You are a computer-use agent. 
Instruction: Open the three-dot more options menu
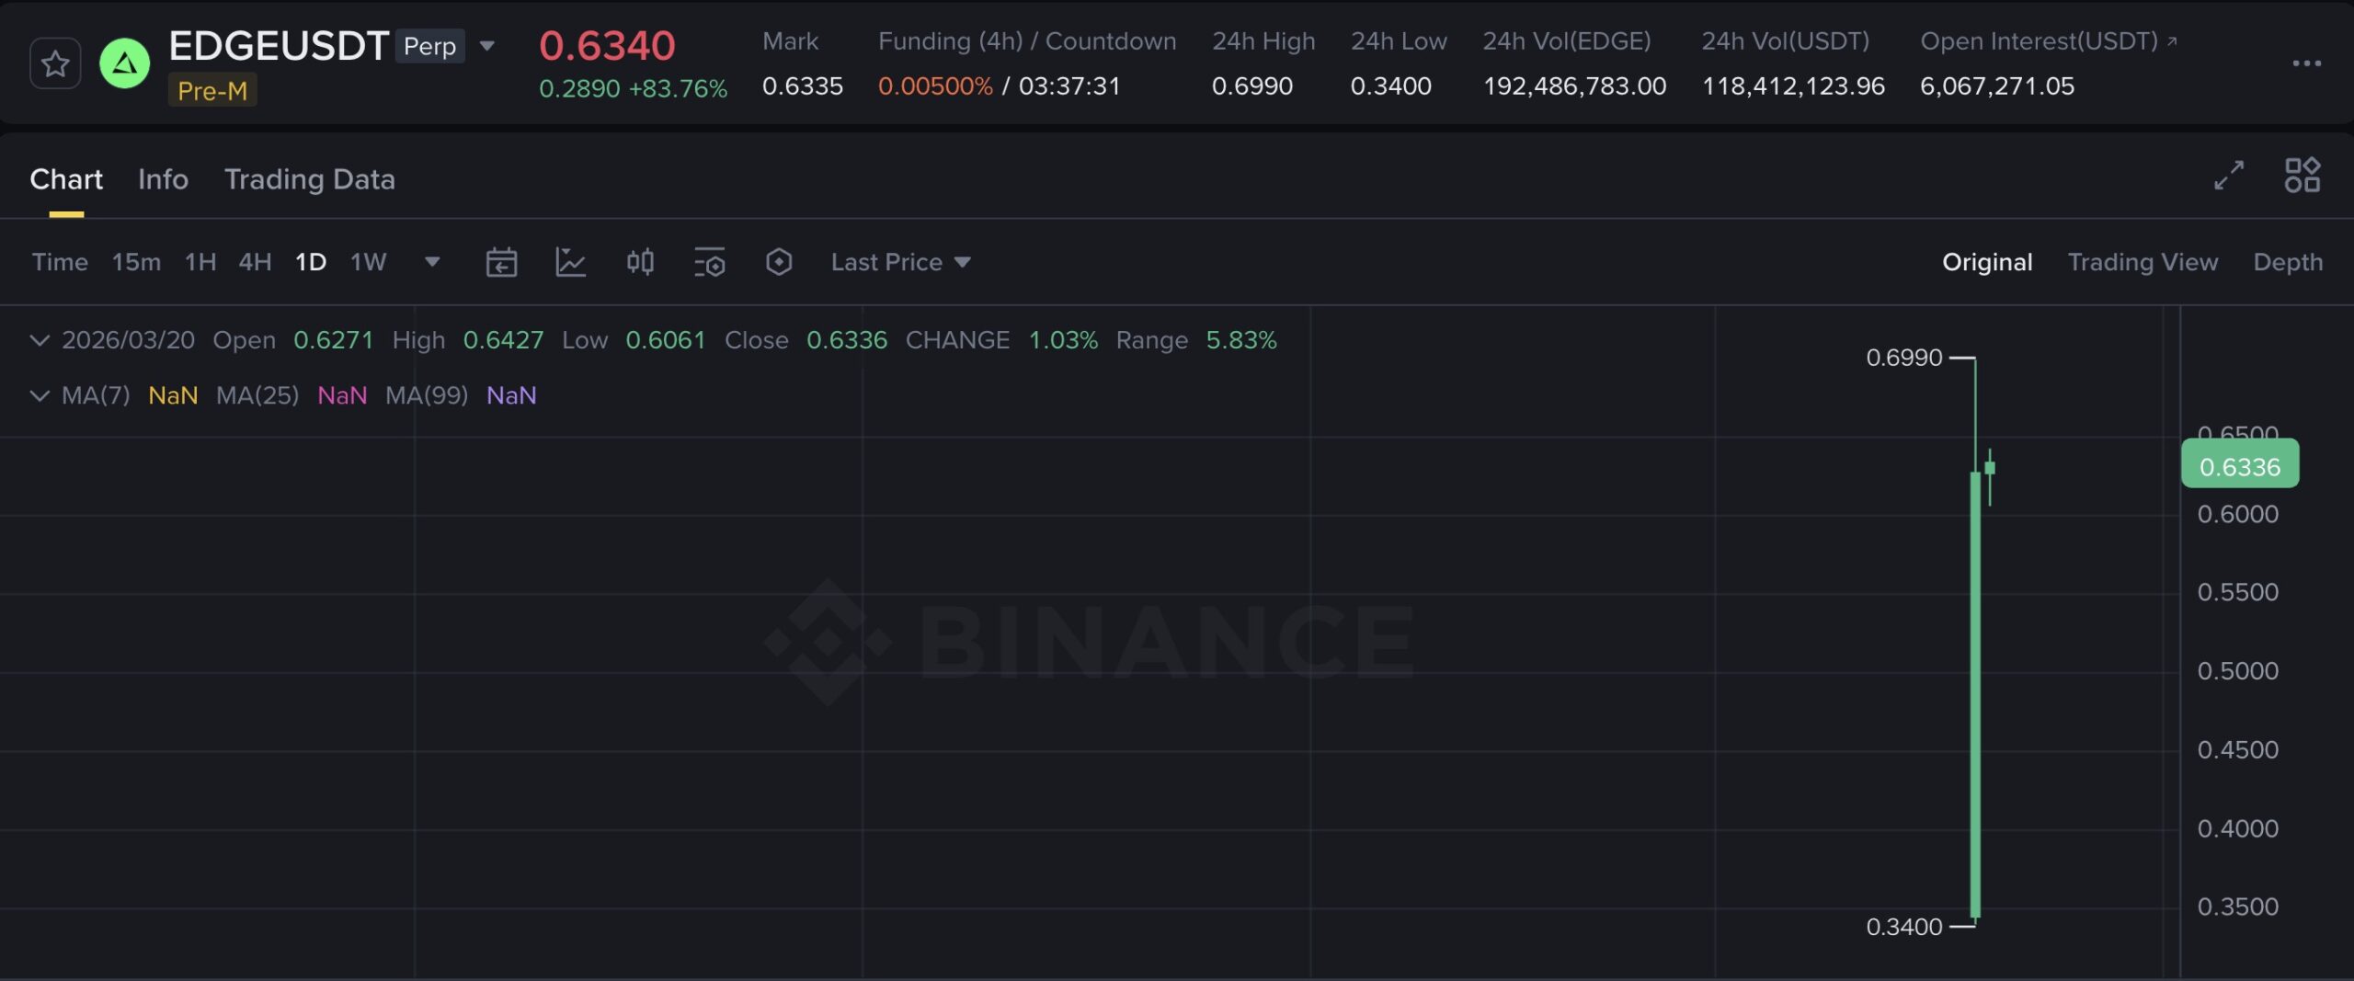coord(2306,63)
